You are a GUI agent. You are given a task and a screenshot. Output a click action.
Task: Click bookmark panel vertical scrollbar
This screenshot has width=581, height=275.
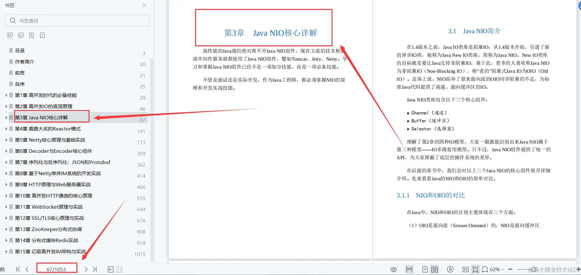click(x=152, y=160)
